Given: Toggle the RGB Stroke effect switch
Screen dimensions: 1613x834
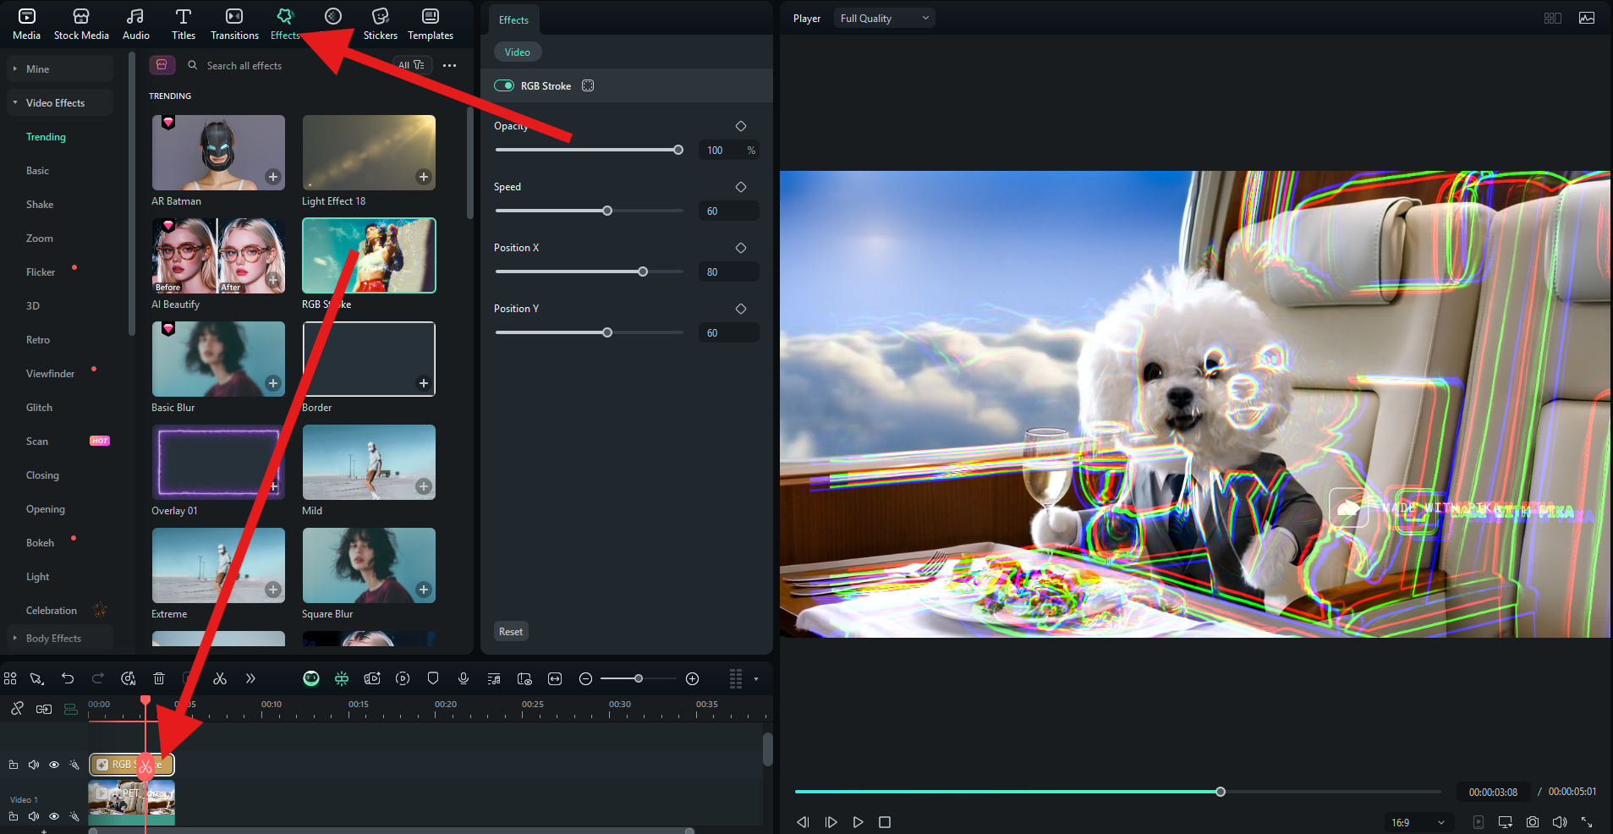Looking at the screenshot, I should tap(504, 85).
